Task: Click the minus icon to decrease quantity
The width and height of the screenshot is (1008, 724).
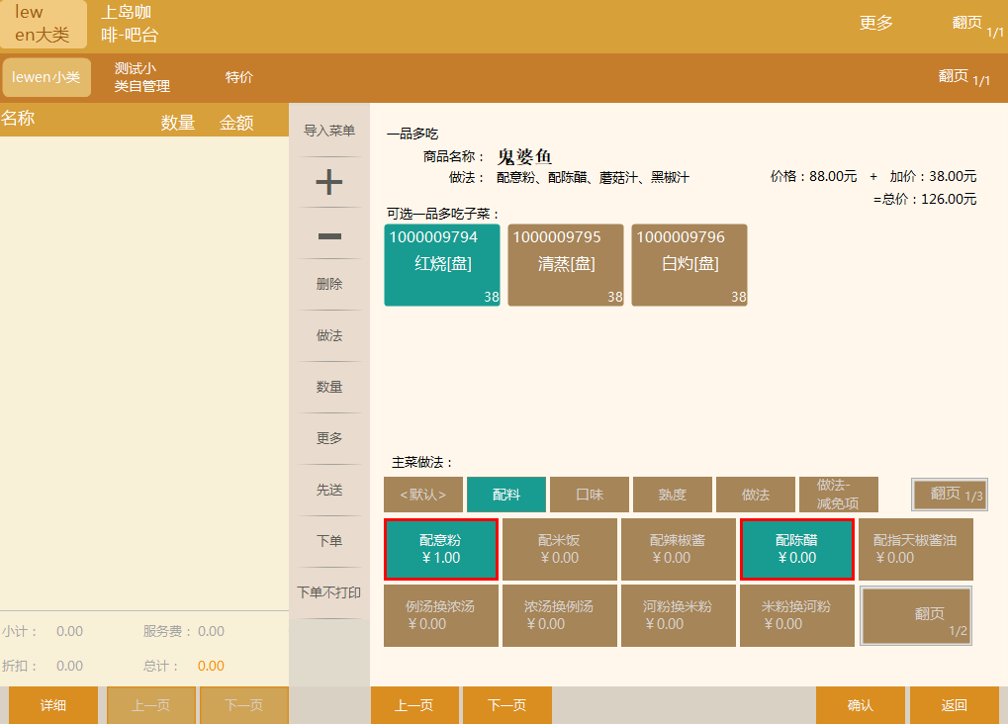Action: (328, 235)
